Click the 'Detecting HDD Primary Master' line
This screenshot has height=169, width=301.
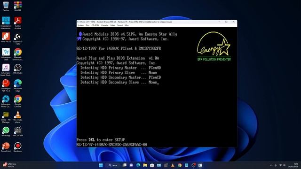[x=120, y=68]
